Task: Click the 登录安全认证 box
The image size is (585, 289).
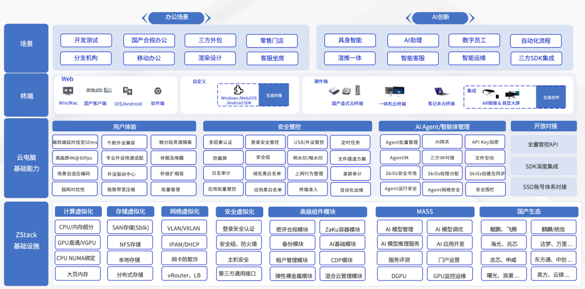Action: click(x=239, y=228)
